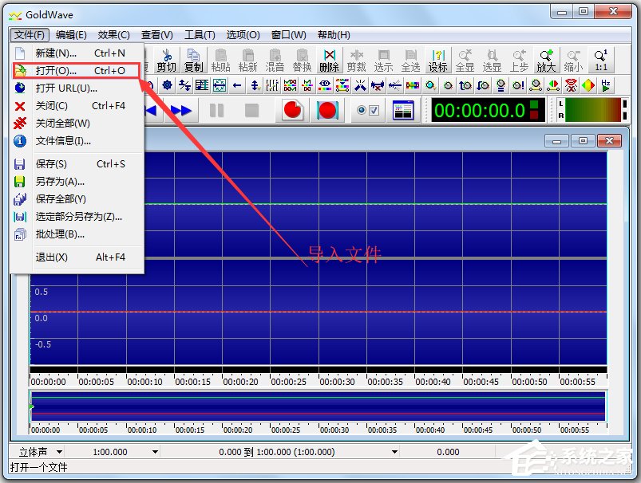Open the Effects (效果) menu
Image resolution: width=641 pixels, height=483 pixels.
[x=113, y=35]
